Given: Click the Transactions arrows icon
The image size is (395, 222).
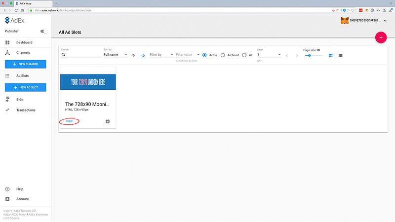Looking at the screenshot, I should tap(7, 110).
